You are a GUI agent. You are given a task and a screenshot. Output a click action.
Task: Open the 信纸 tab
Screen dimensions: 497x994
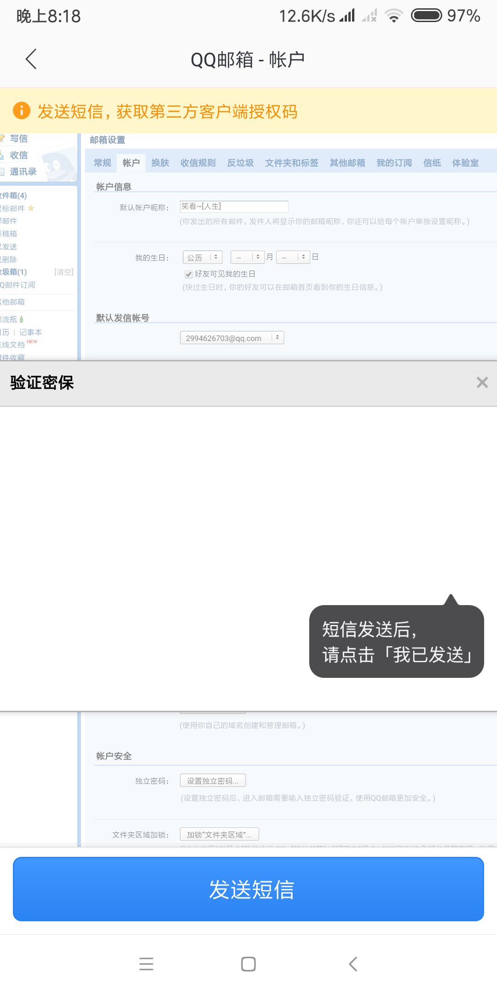(x=432, y=163)
